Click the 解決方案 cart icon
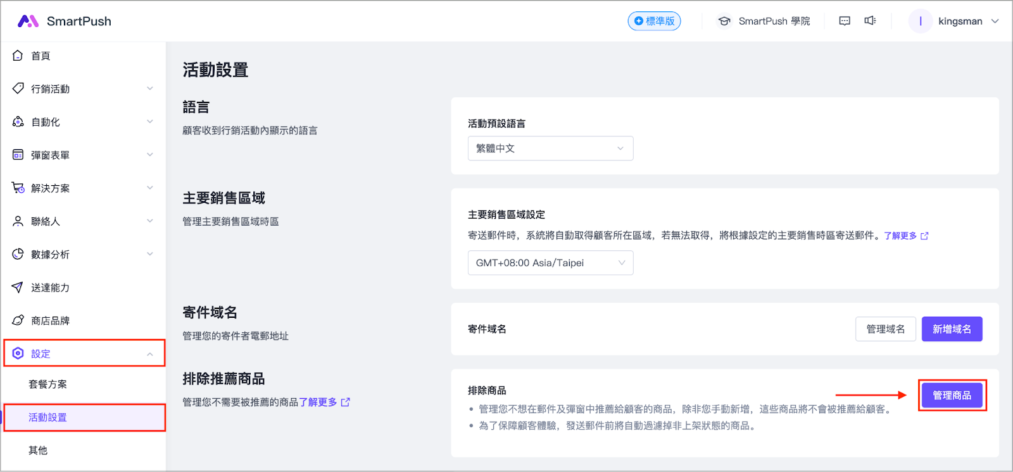Viewport: 1013px width, 472px height. point(18,188)
